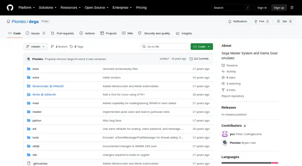This screenshot has width=302, height=166.
Task: Click the fork icon beside 2 forks
Action: [223, 90]
